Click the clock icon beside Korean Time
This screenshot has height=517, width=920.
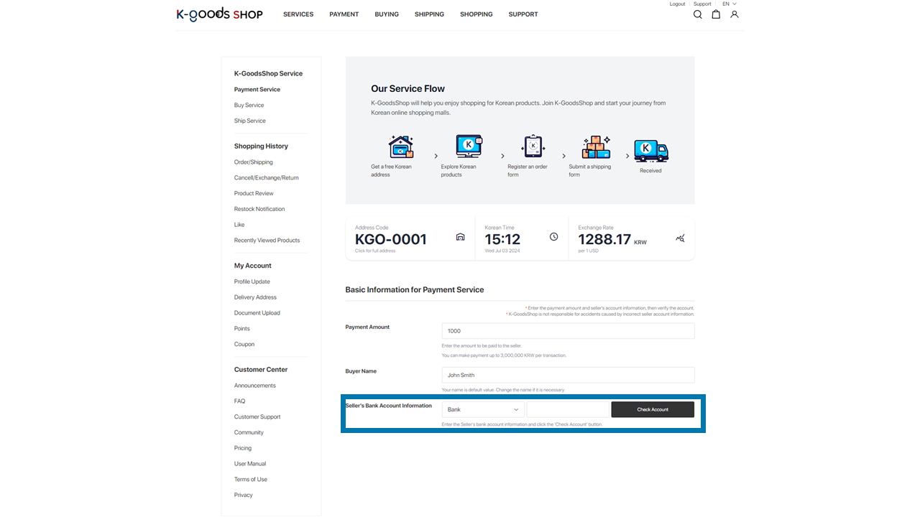[553, 237]
